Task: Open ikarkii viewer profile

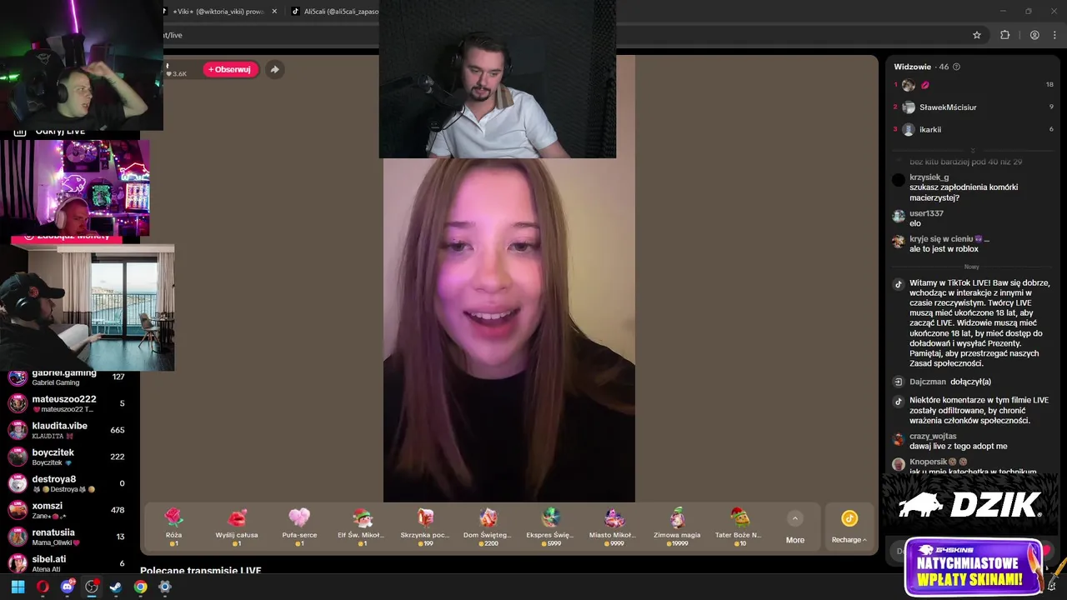Action: (x=930, y=130)
